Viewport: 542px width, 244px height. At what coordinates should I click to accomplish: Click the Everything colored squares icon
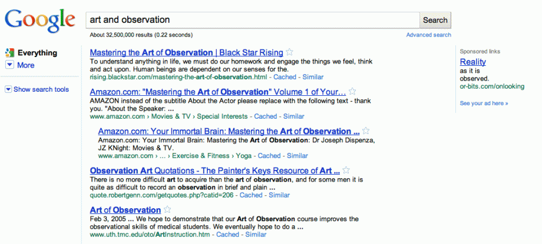(x=9, y=53)
